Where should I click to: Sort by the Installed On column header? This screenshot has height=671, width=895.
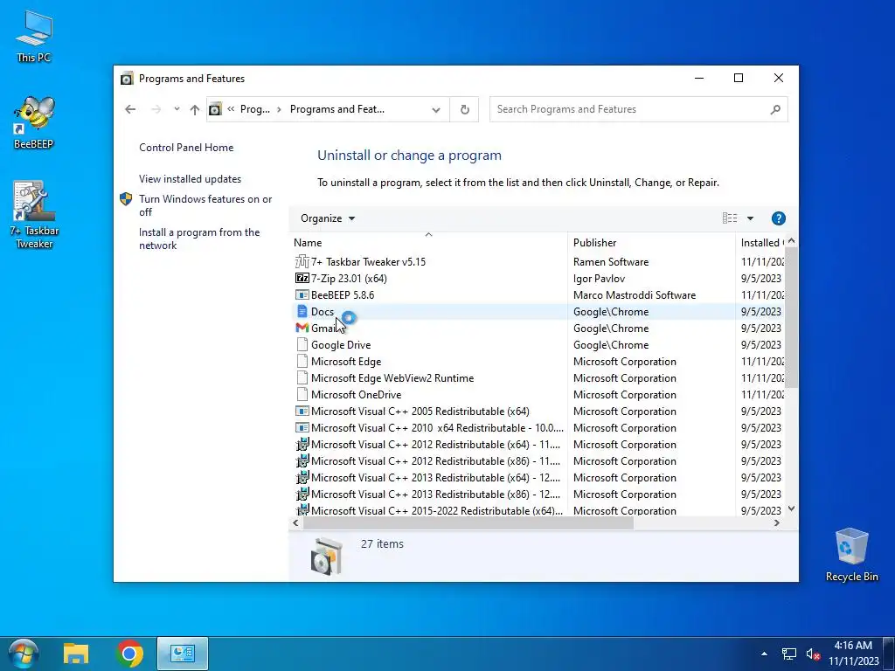coord(761,243)
